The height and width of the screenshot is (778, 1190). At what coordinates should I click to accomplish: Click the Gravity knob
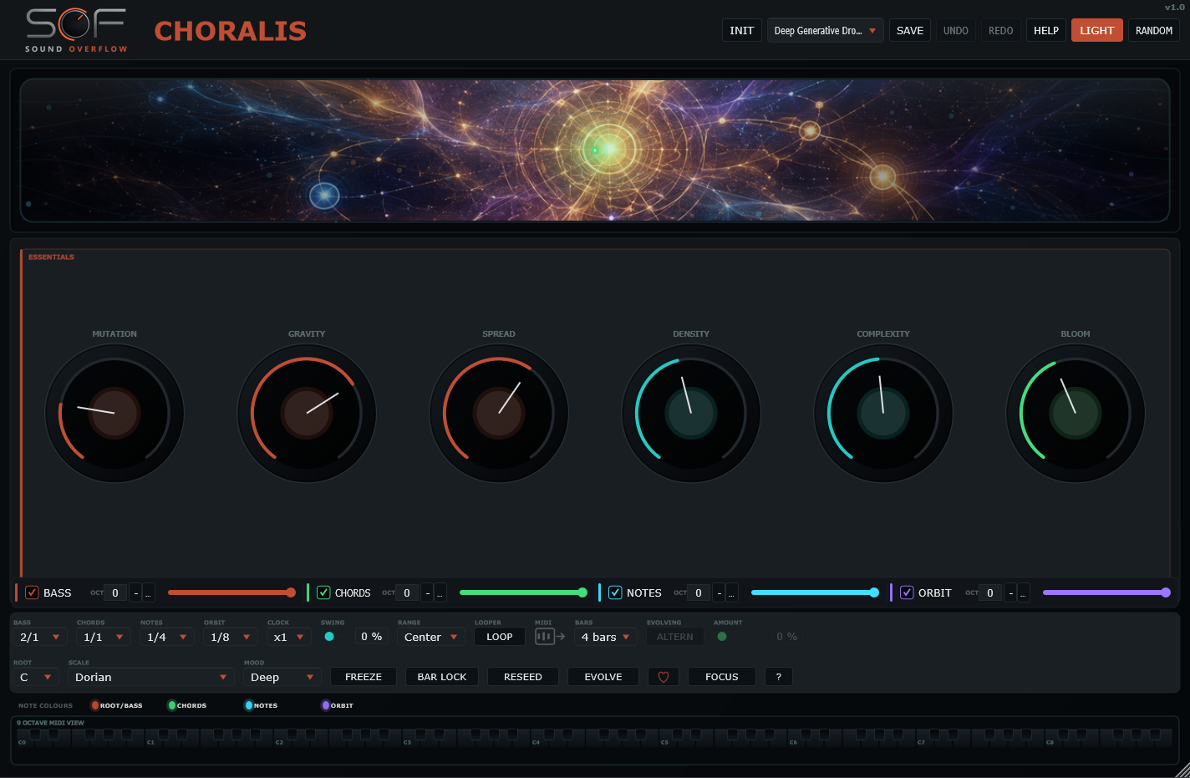tap(307, 413)
